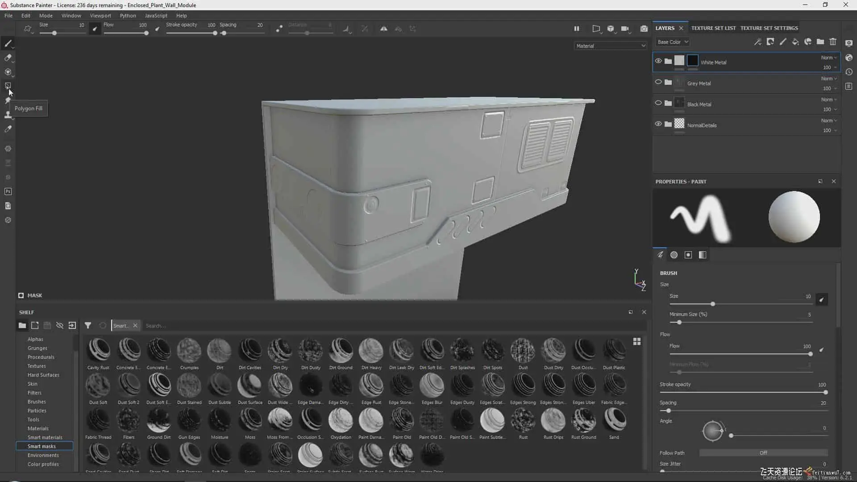The image size is (857, 482).
Task: Hide the NormalDetails layer
Action: coord(658,124)
